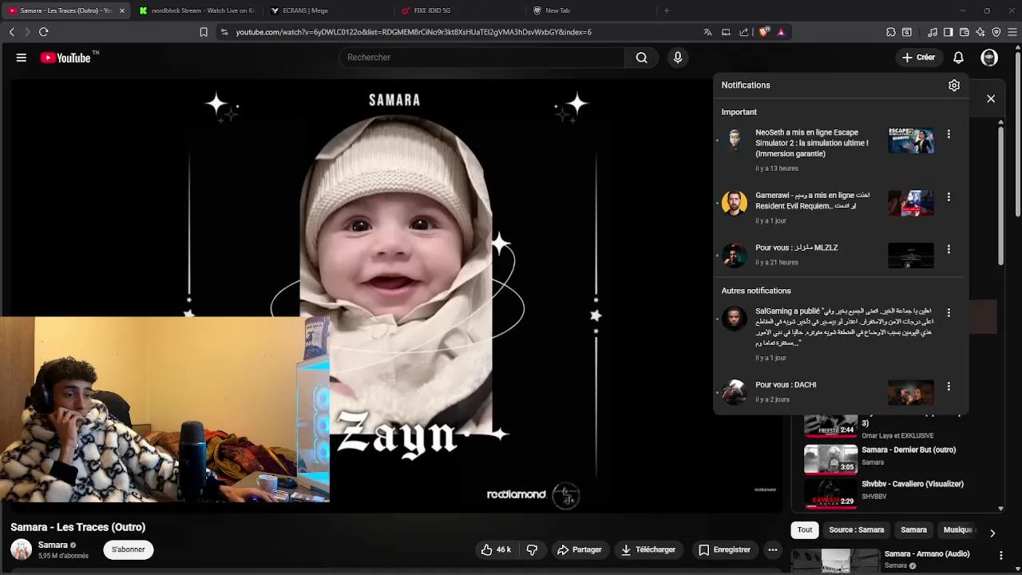Screen dimensions: 1022x575
Task: Open the DACHI notification thumbnail
Action: [x=911, y=392]
